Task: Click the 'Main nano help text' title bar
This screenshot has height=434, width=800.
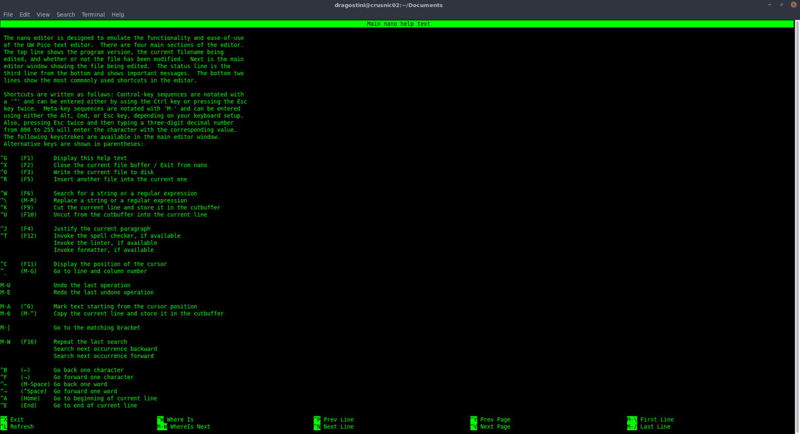Action: (x=397, y=24)
